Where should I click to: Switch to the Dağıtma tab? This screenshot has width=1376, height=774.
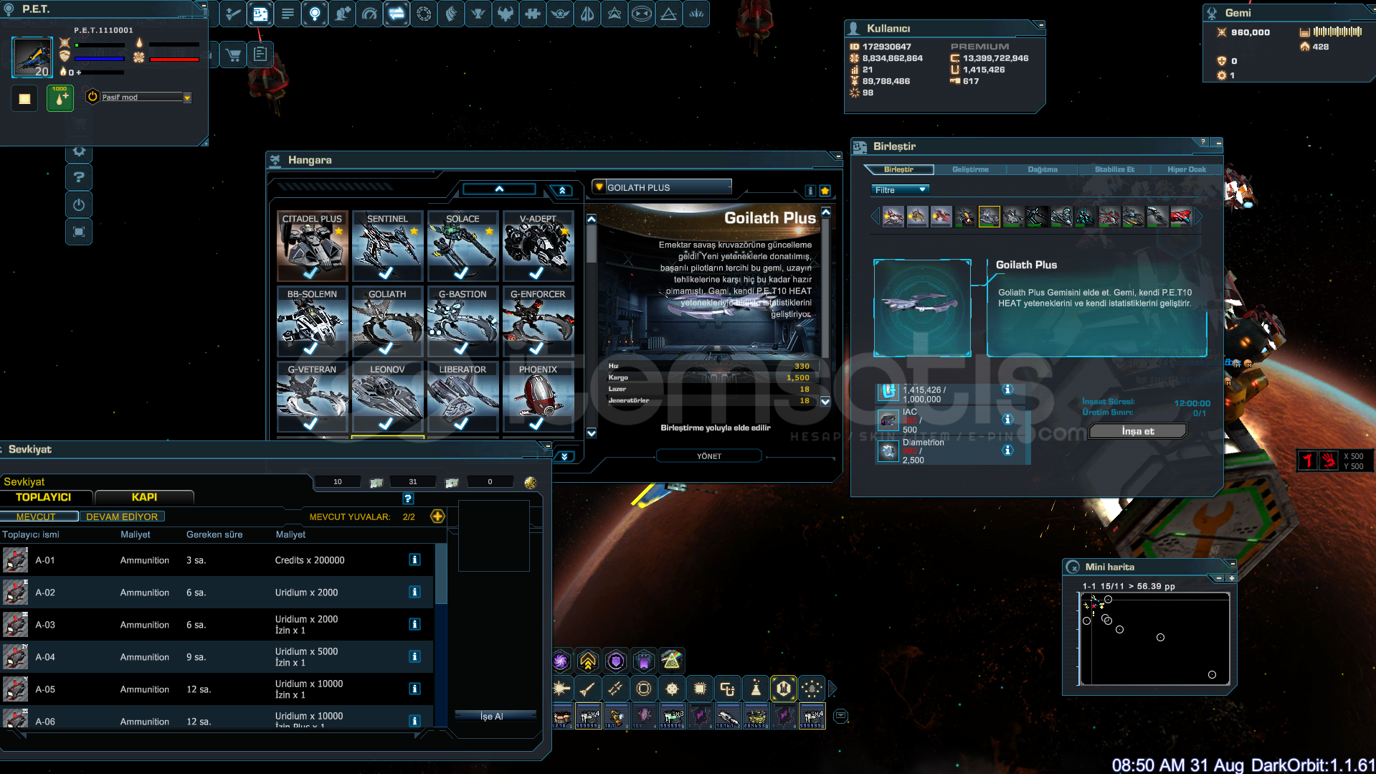[1043, 170]
